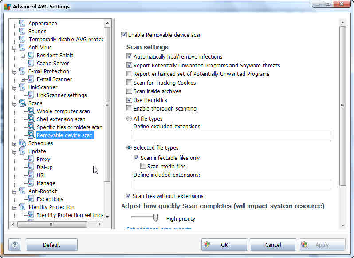Click the Anti-Rootkit tree icon
Screen dimensions: 354x258
click(x=22, y=191)
